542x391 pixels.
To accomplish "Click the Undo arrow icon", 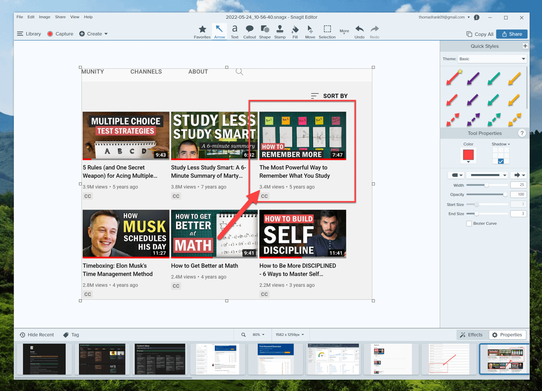I will point(360,32).
